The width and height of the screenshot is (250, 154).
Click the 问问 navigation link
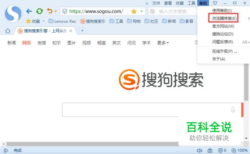tap(132, 43)
